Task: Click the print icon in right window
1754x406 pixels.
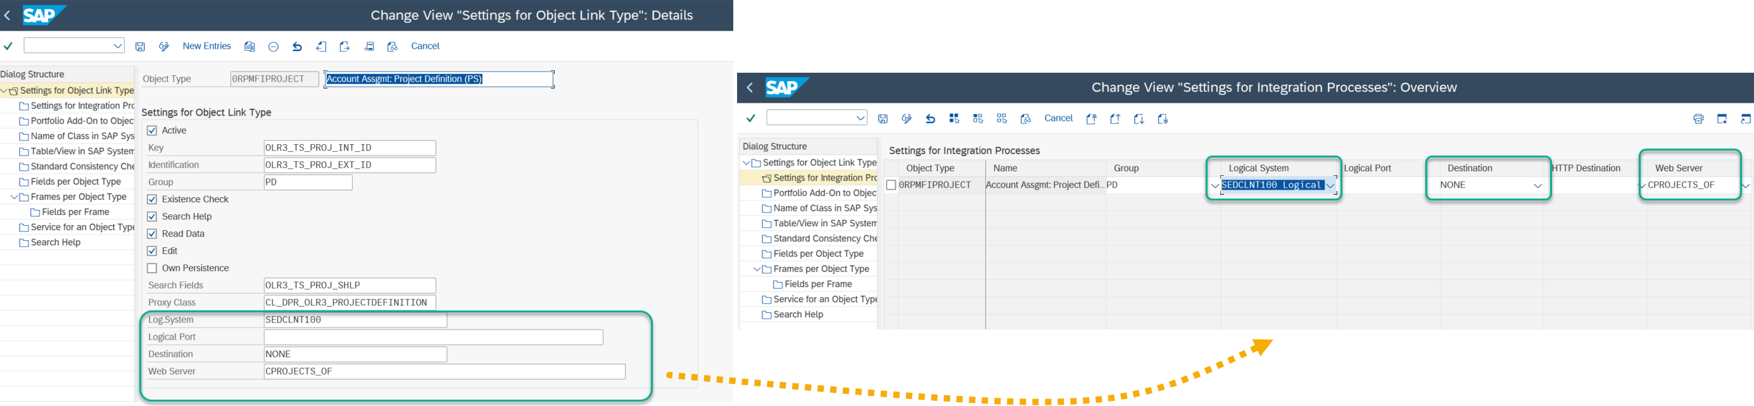Action: 1698,119
